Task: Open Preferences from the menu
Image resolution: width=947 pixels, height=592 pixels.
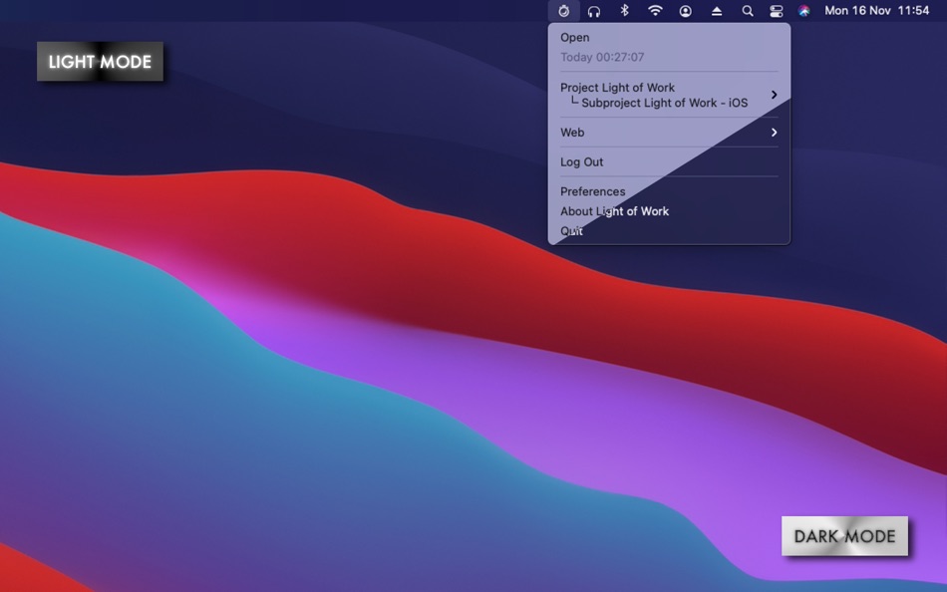Action: (592, 191)
